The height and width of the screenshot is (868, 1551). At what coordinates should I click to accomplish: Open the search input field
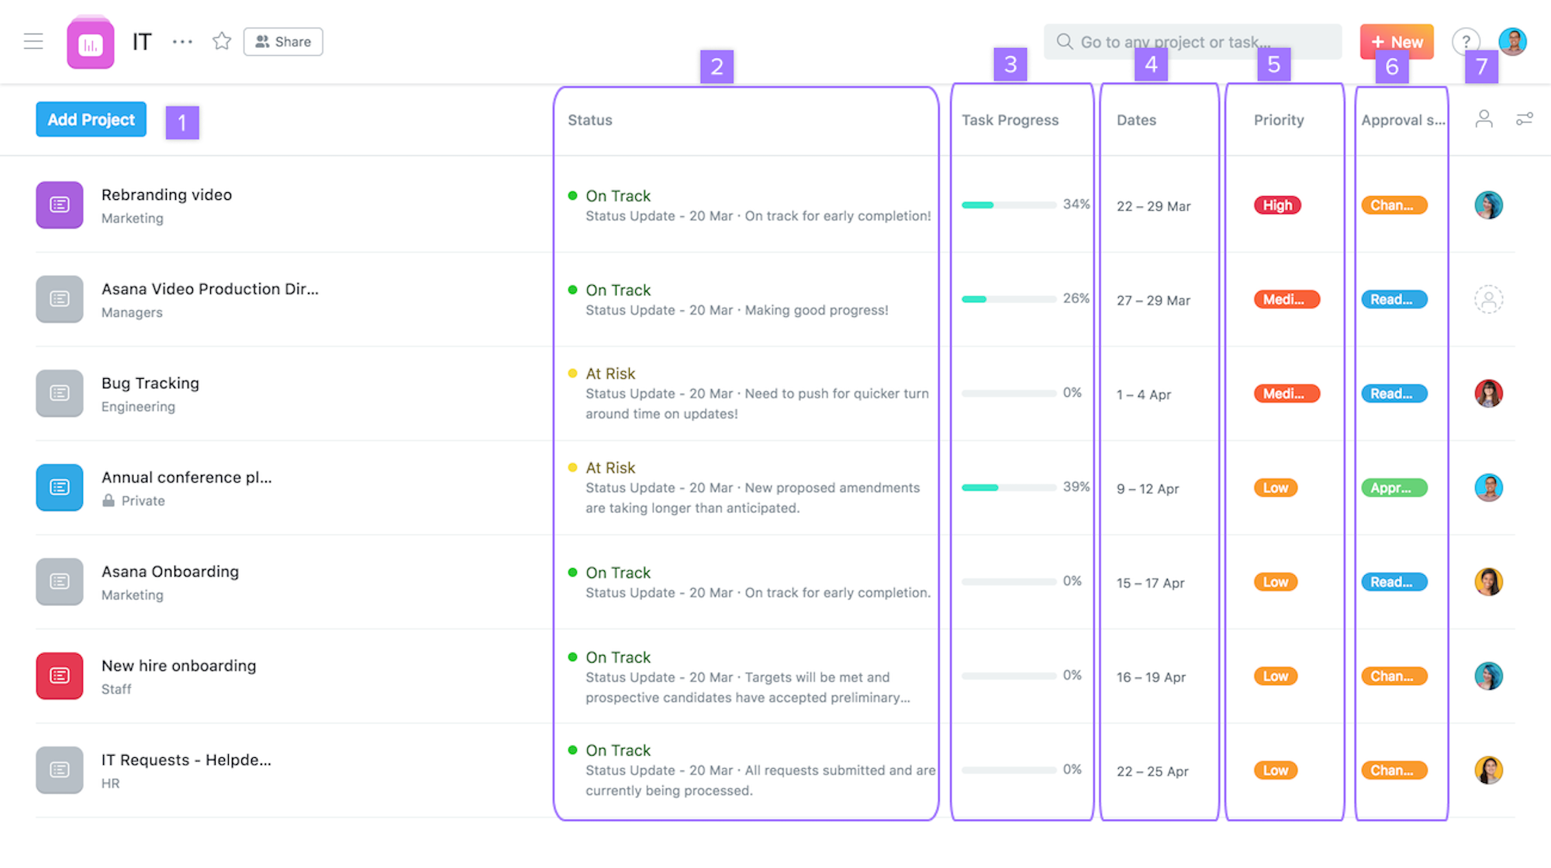coord(1193,42)
